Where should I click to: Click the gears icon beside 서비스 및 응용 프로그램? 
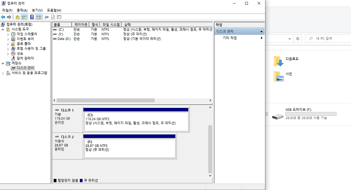8,73
